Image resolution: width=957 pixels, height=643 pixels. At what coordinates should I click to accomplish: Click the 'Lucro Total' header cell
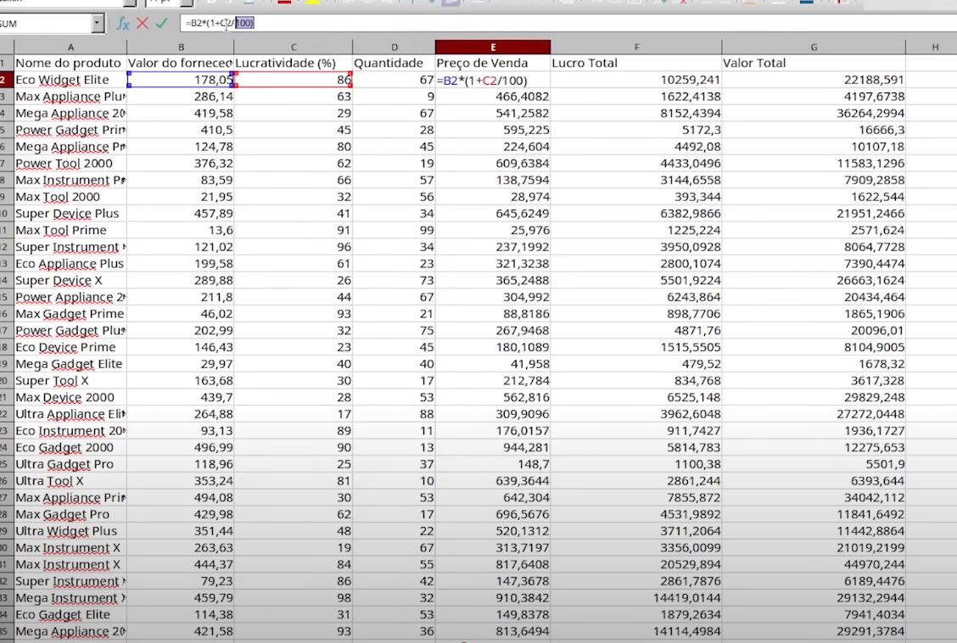636,63
